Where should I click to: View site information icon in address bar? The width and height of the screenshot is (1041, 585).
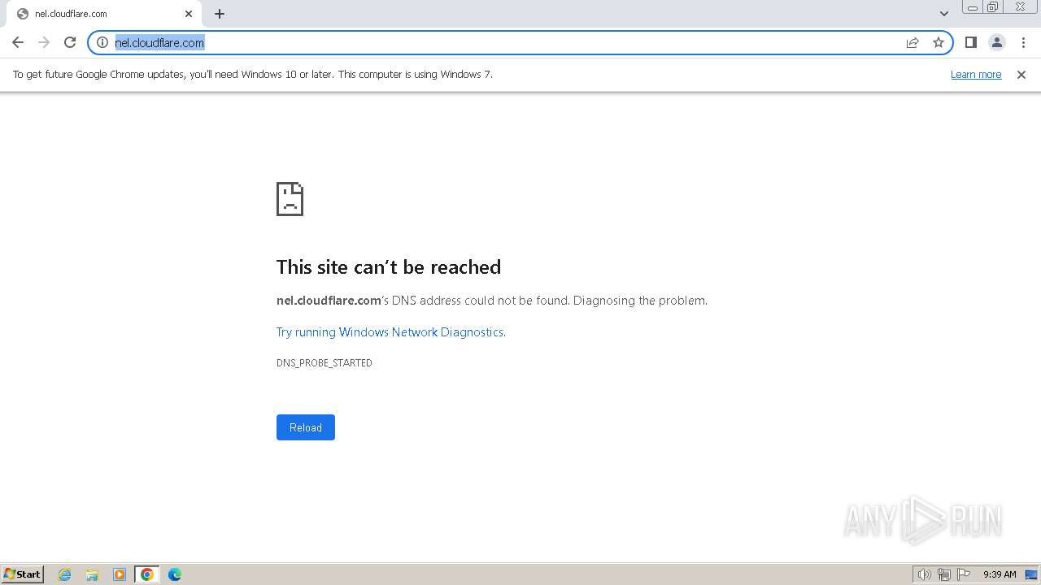click(102, 42)
